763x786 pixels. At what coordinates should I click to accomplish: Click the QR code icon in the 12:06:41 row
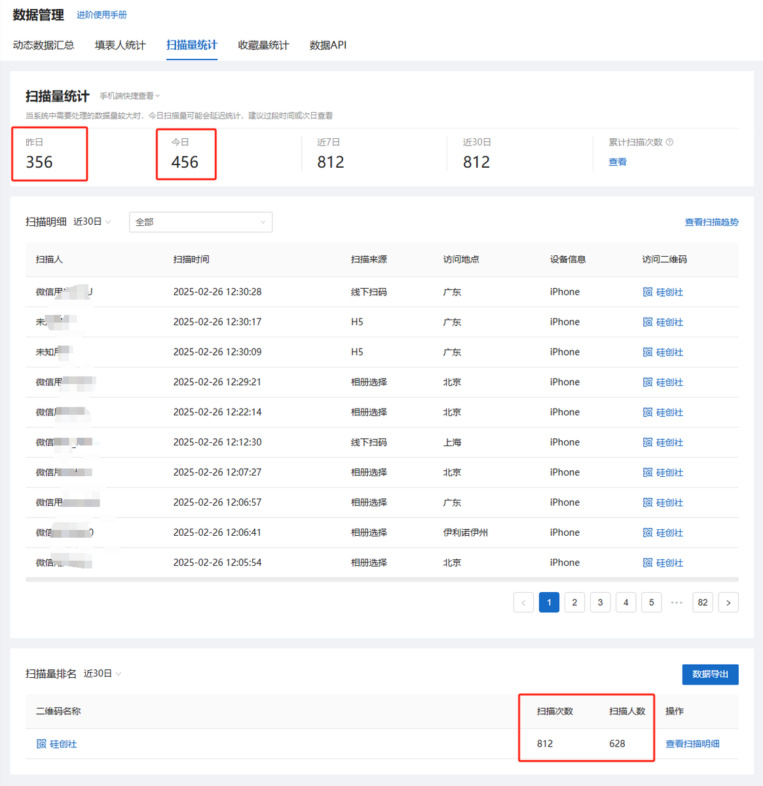(x=648, y=533)
